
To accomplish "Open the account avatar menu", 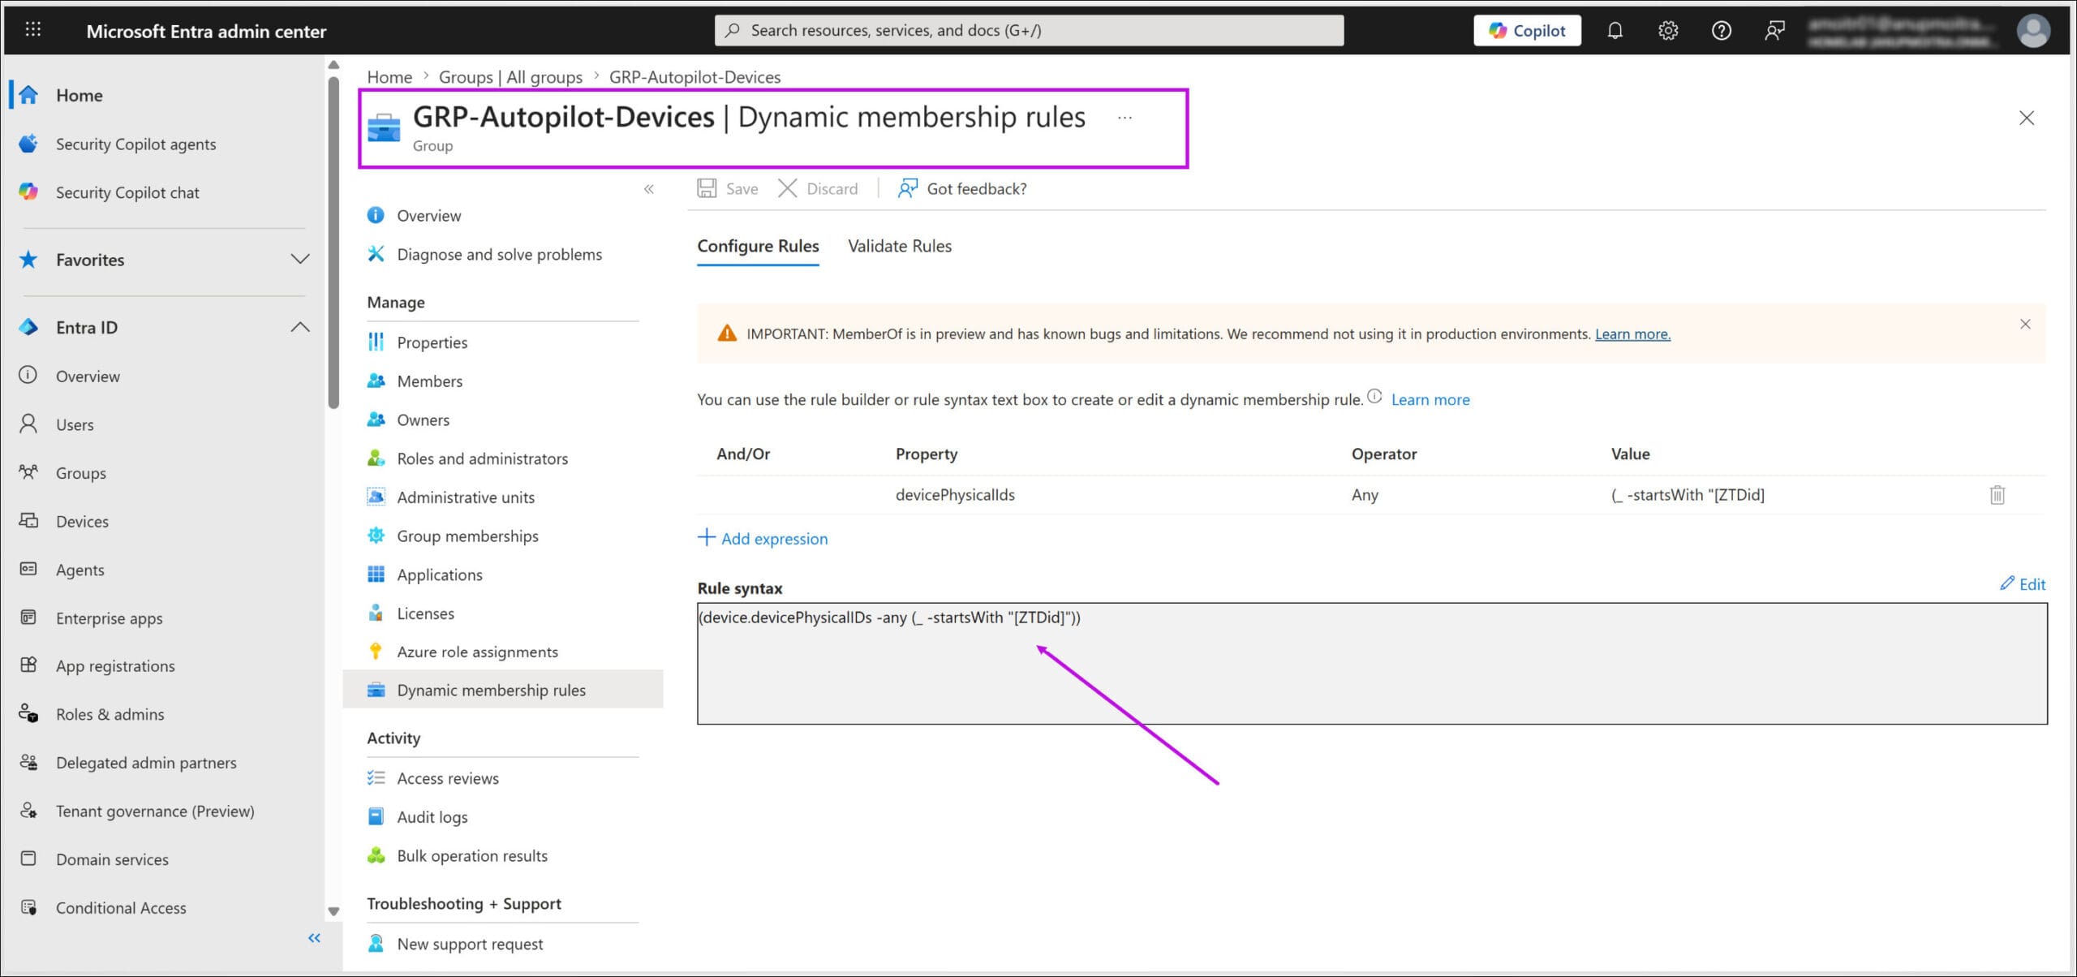I will tap(2032, 31).
